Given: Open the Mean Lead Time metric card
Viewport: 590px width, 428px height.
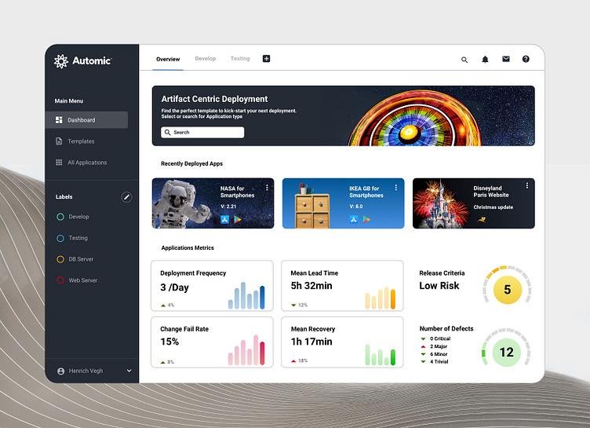Looking at the screenshot, I should pos(342,286).
